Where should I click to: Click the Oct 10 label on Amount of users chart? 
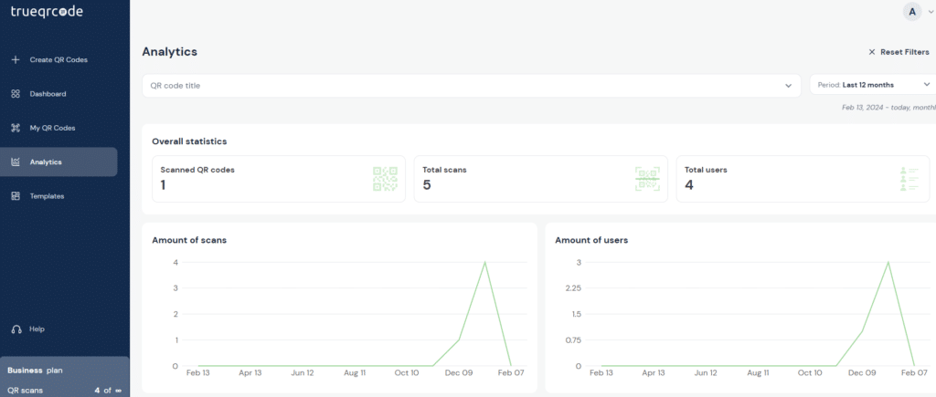(x=810, y=373)
